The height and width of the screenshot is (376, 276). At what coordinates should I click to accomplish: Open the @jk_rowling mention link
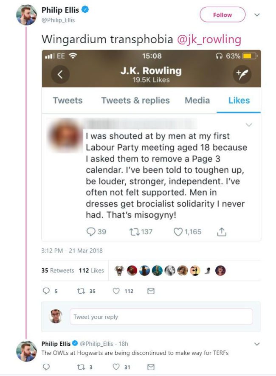210,39
